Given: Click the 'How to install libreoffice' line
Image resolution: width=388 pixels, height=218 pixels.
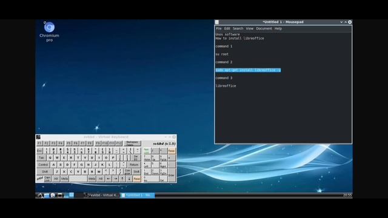Looking at the screenshot, I should pyautogui.click(x=240, y=38).
